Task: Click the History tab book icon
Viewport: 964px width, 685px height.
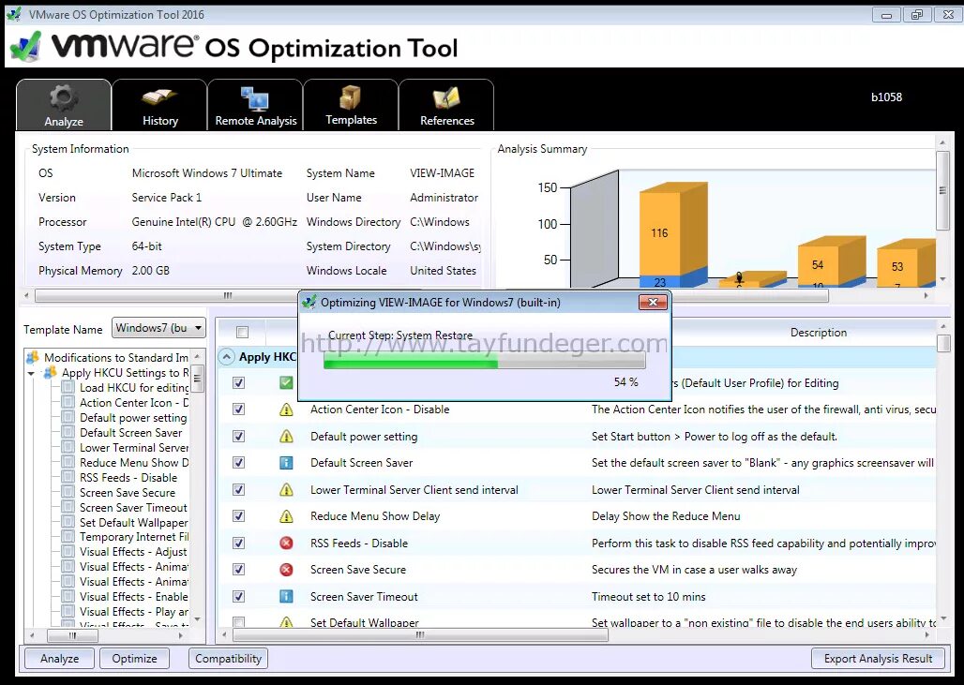Action: [x=159, y=97]
